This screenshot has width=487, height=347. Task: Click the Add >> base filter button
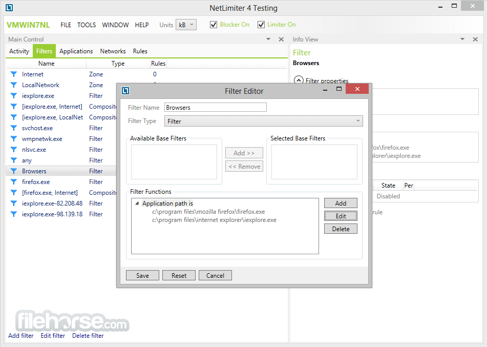(244, 153)
